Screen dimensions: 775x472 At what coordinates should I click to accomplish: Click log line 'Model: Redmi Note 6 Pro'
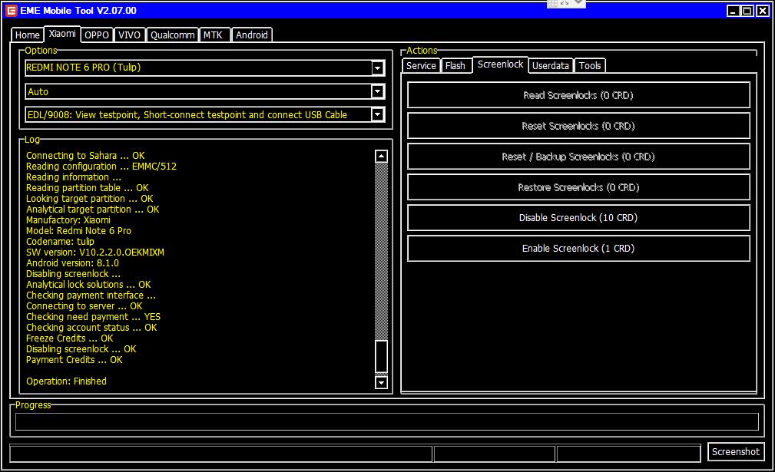click(x=78, y=231)
